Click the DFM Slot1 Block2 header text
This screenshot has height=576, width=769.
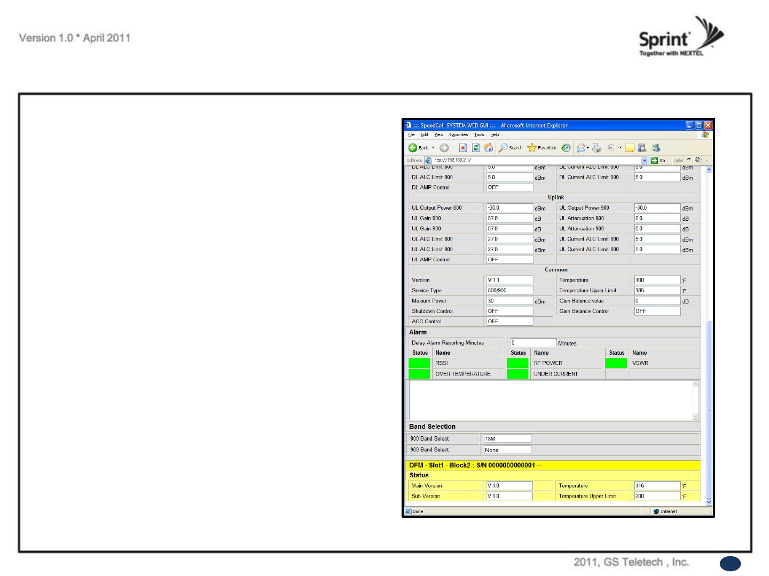coord(475,465)
